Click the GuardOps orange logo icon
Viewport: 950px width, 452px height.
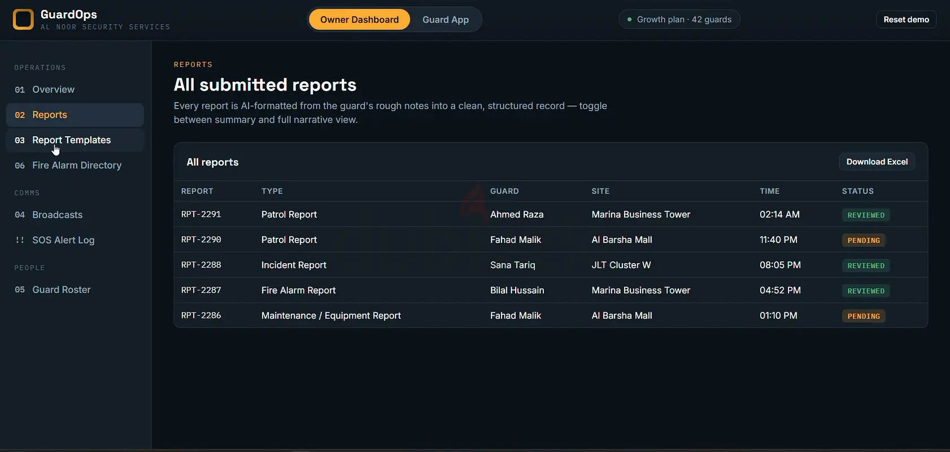point(23,19)
